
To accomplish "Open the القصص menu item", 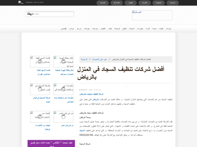I will pos(63,29).
